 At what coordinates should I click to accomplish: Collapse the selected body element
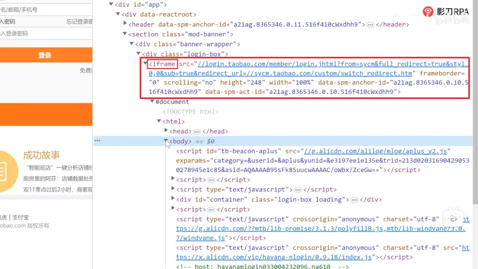click(166, 141)
